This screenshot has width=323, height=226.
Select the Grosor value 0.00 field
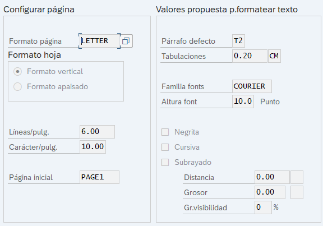(x=270, y=192)
